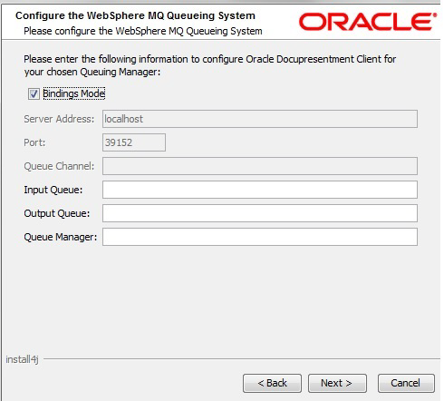Click the subtitle "Please configure the WebSphere MQ Queueing System"
Image resolution: width=444 pixels, height=411 pixels.
(x=143, y=31)
